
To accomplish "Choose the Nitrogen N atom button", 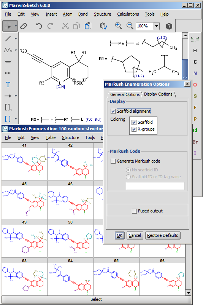I will 195,73.
